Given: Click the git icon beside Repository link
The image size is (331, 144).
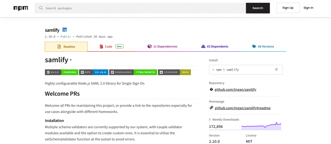Looking at the screenshot, I should click(211, 89).
